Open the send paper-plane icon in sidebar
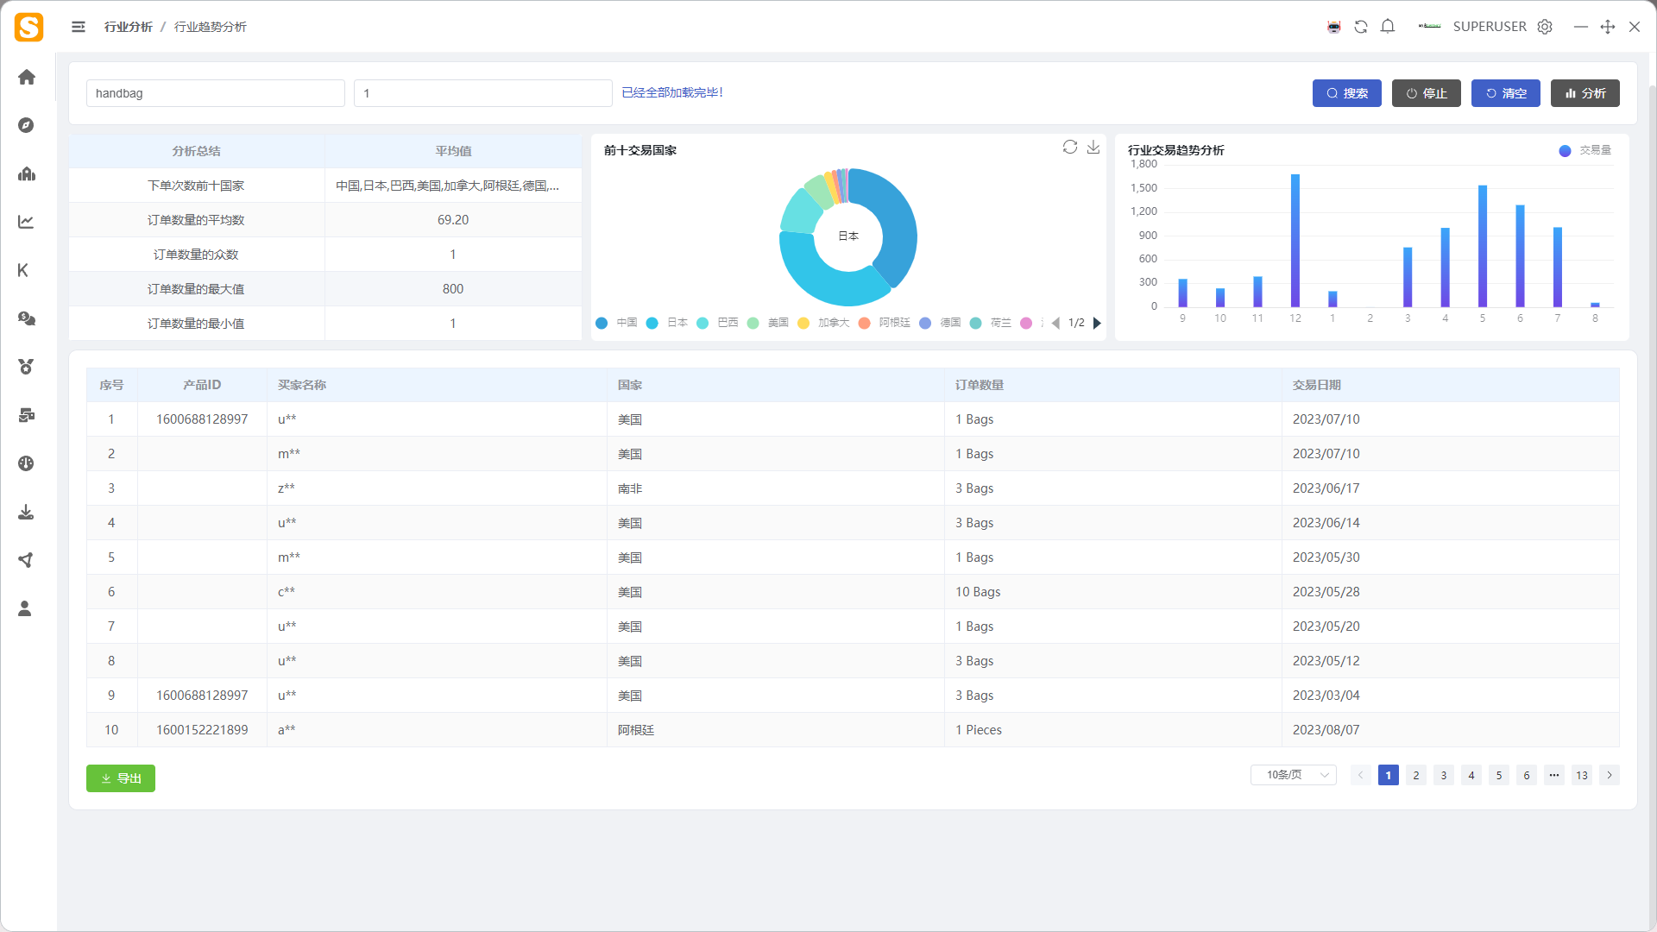This screenshot has width=1657, height=932. (26, 561)
